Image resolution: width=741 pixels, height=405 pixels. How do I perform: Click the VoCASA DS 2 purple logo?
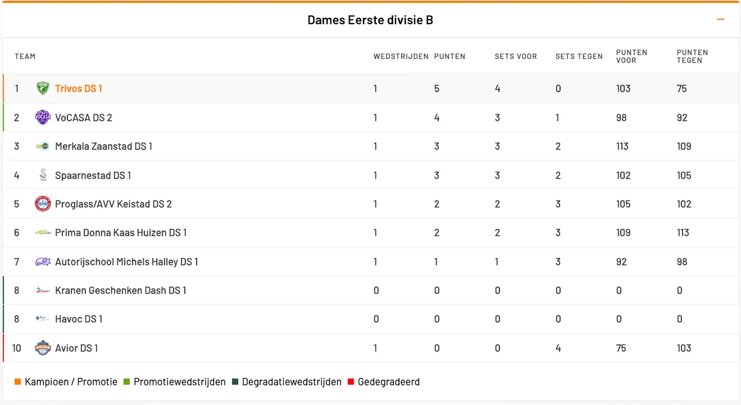[43, 117]
